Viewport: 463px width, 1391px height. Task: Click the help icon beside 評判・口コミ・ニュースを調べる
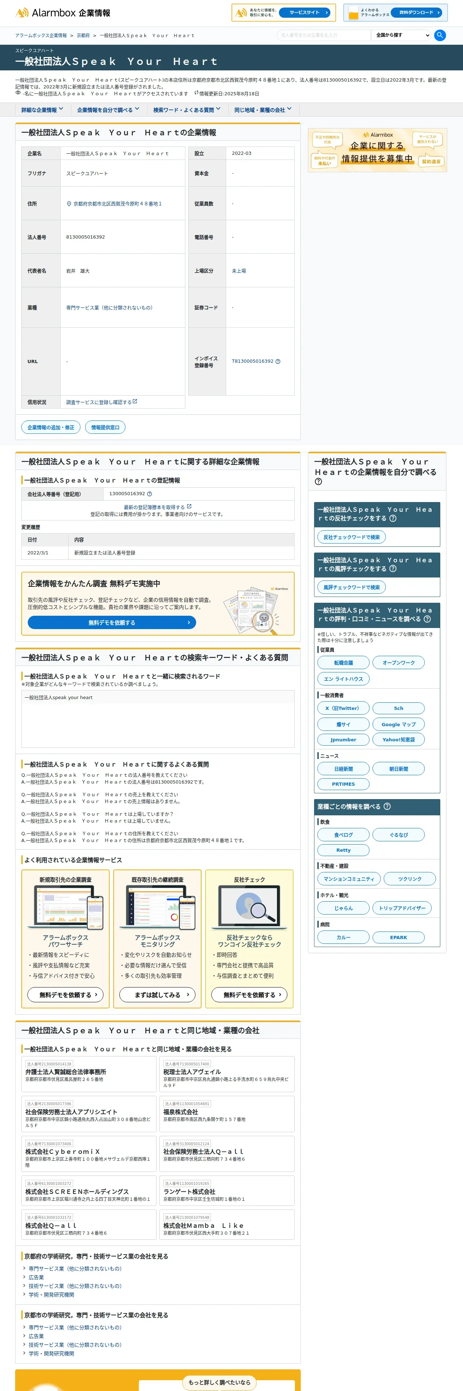[427, 619]
